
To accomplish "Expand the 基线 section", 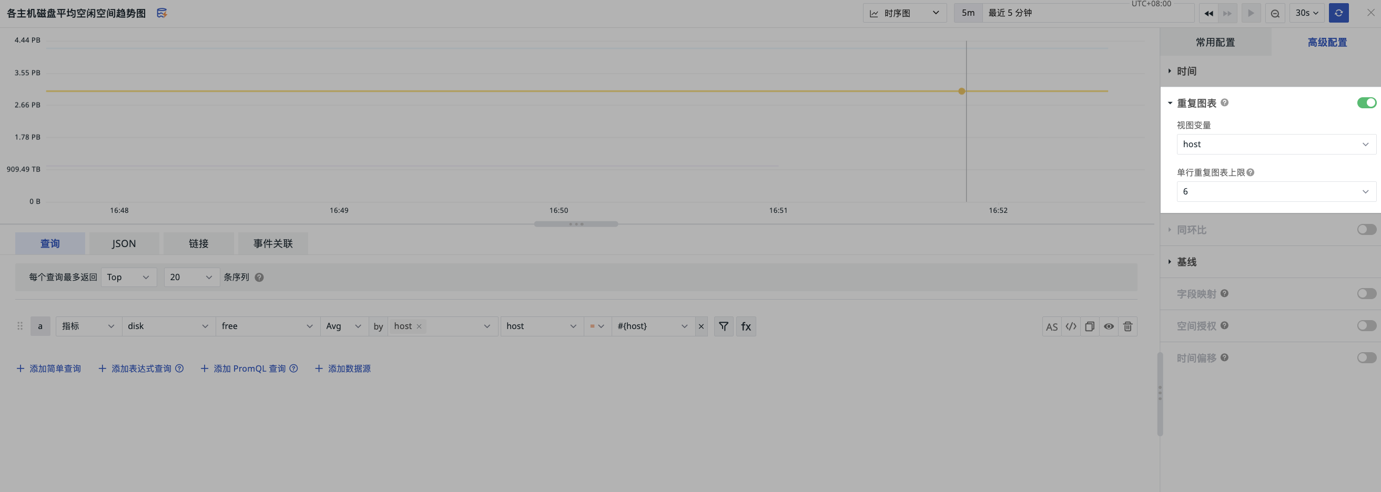I will (1186, 262).
